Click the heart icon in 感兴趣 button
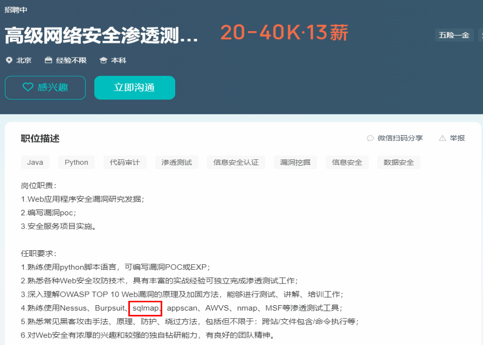 click(28, 87)
